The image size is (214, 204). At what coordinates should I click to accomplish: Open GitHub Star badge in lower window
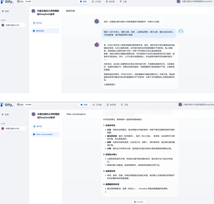20,105
